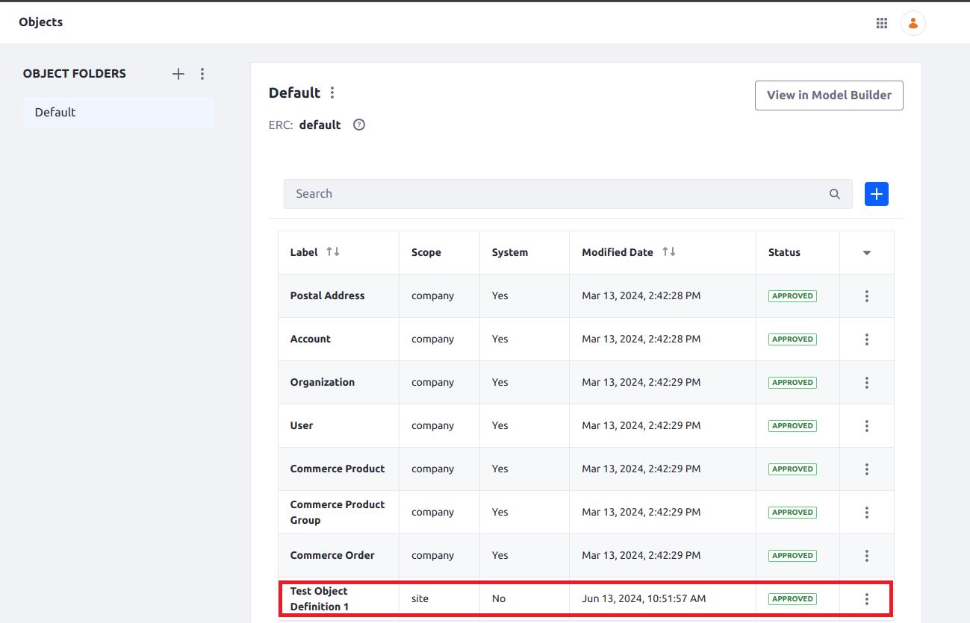This screenshot has height=623, width=970.
Task: Open Test Object Definition 1 actions
Action: pyautogui.click(x=867, y=599)
